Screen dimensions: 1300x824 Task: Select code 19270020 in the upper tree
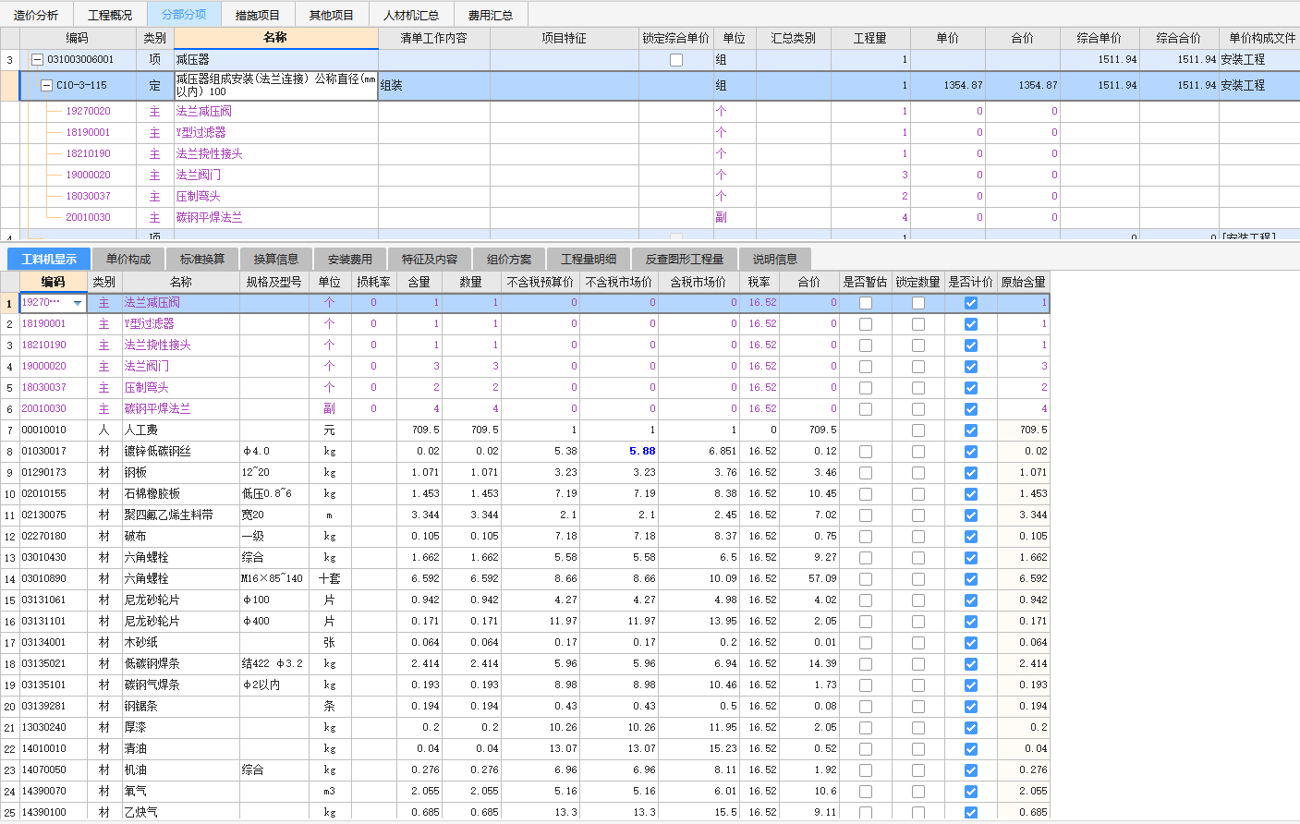[88, 111]
